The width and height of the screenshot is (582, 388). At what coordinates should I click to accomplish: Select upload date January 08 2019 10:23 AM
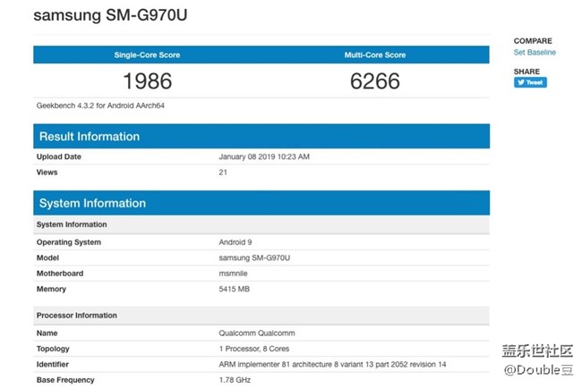tap(264, 156)
